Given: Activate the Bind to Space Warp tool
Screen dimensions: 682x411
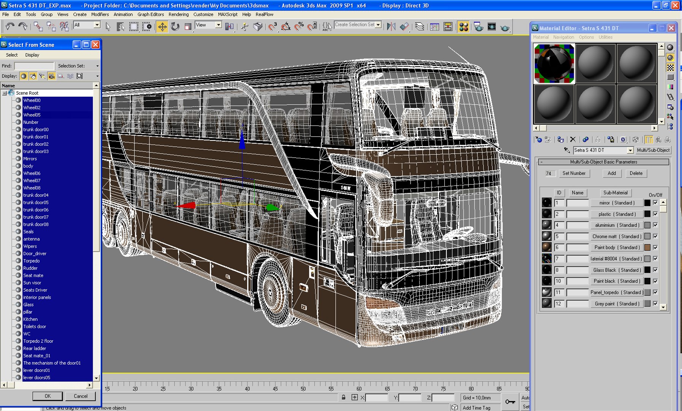Looking at the screenshot, I should coord(64,26).
